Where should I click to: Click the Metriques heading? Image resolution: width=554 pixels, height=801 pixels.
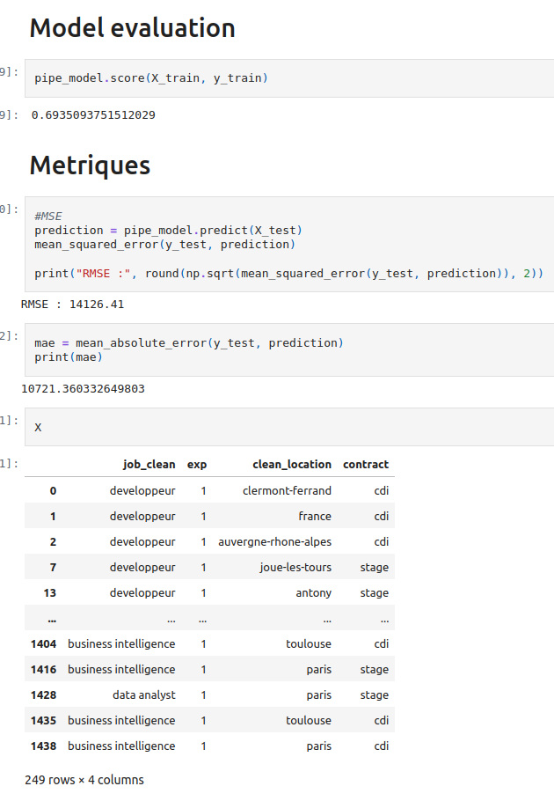[90, 165]
